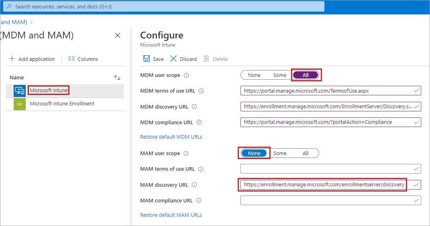Show info for MAM discovery URL
The image size is (430, 226).
(194, 185)
